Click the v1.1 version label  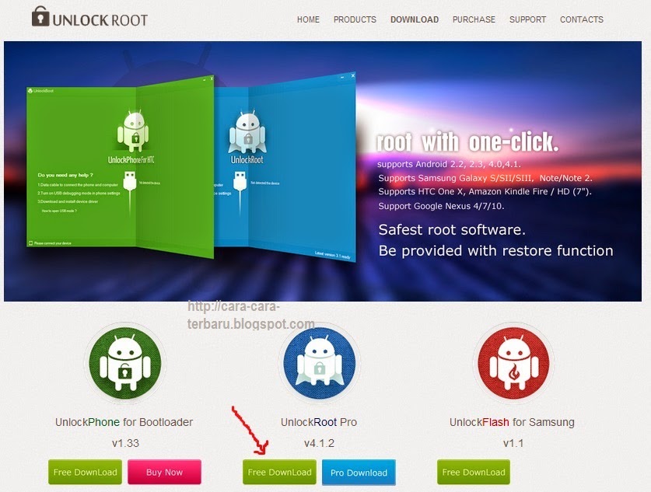[513, 443]
